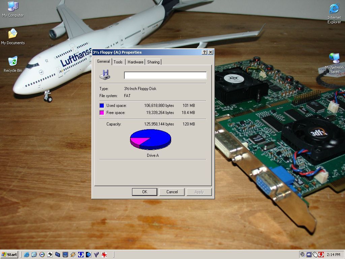
Task: Confirm with the OK button
Action: pos(145,192)
